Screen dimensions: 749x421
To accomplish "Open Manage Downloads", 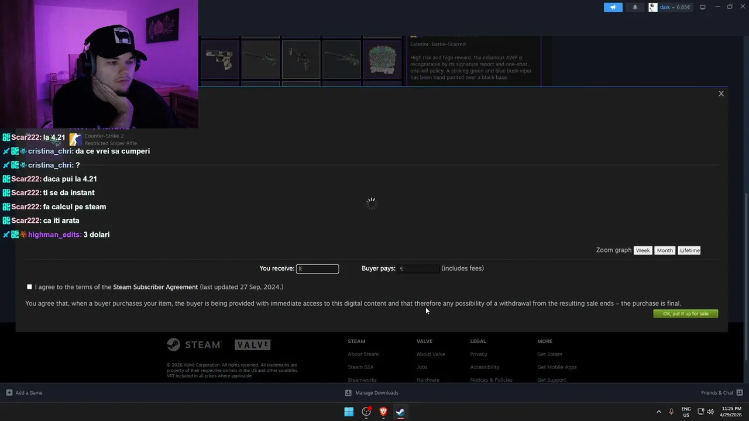I will click(x=372, y=393).
